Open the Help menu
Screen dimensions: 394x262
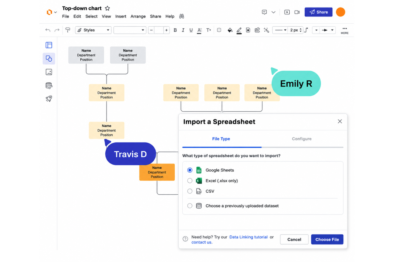[170, 16]
